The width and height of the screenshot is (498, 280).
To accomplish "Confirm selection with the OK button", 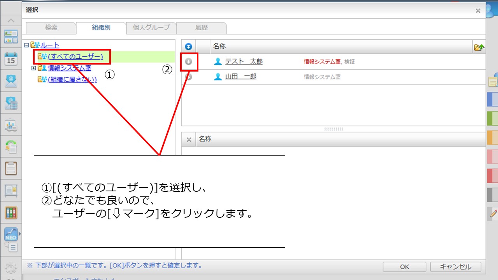I will tap(405, 267).
